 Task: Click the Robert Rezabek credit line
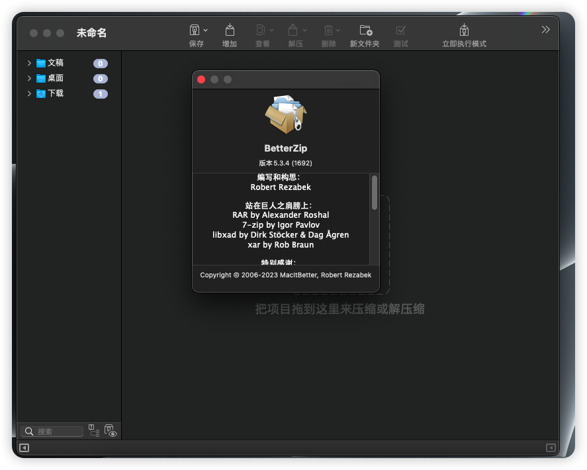(281, 187)
